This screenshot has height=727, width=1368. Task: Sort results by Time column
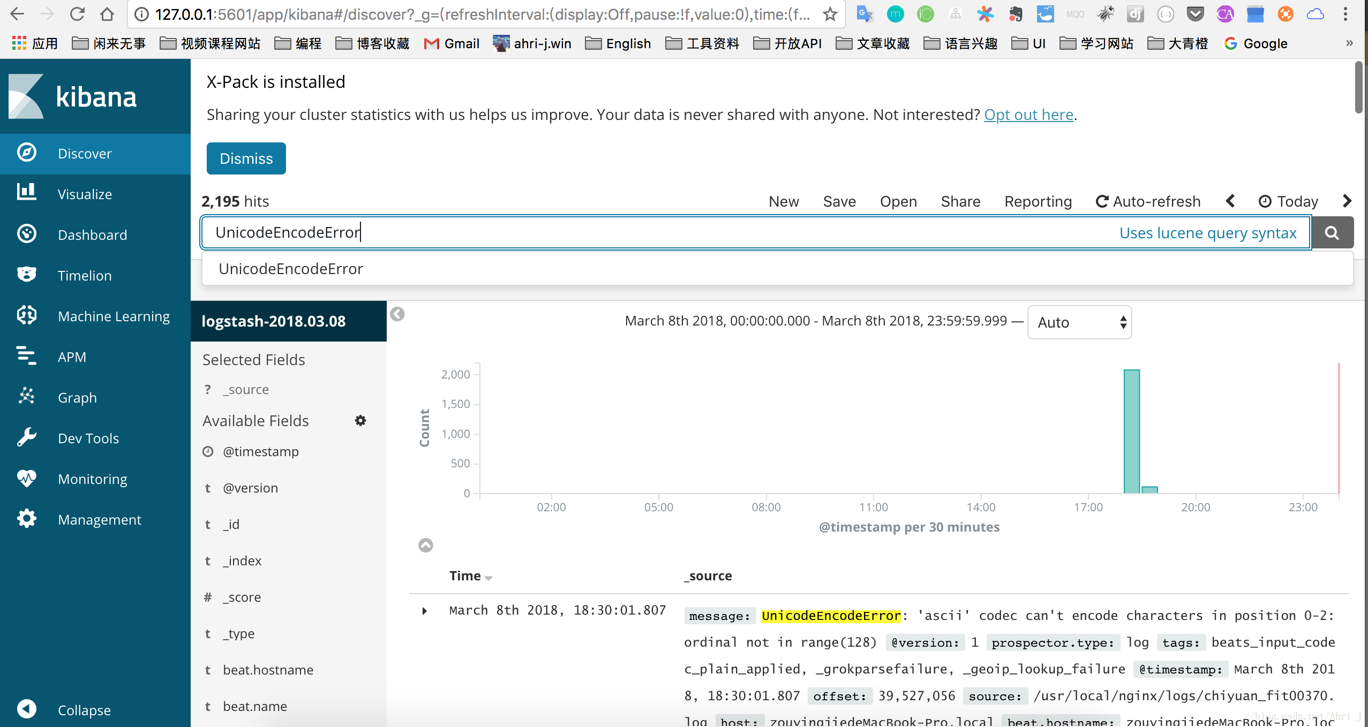(470, 576)
